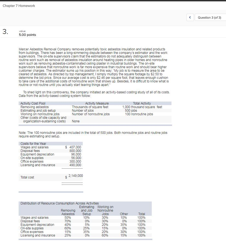This screenshot has width=226, height=245.
Task: Click the 60% nonroutine value for Licensing and insurance
Action: 105,235
